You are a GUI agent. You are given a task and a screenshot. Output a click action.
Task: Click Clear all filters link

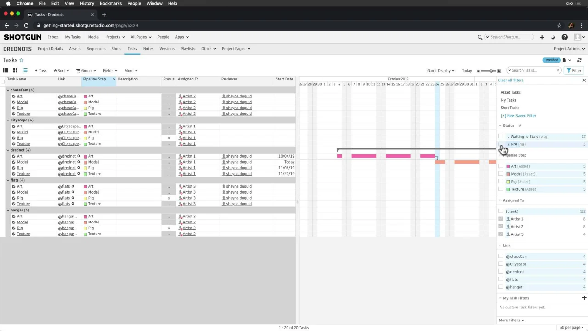(510, 80)
